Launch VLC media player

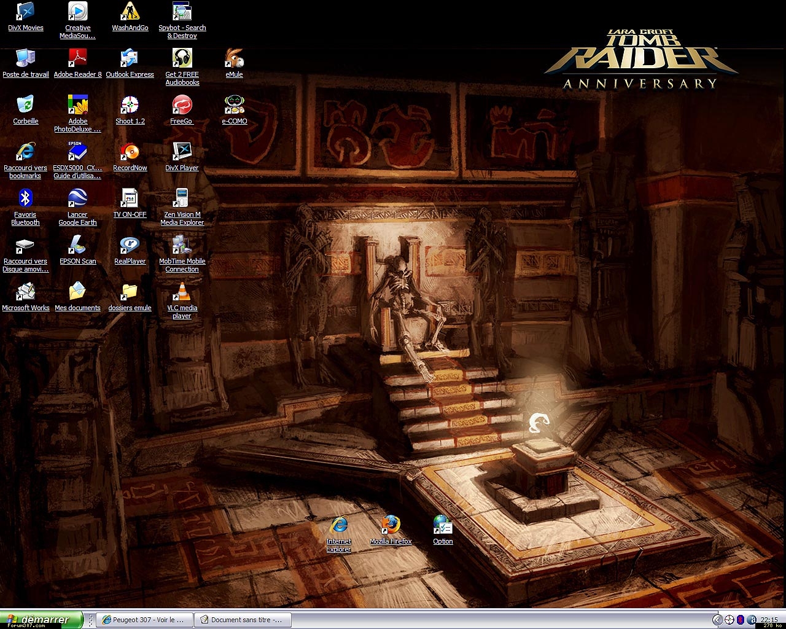182,301
